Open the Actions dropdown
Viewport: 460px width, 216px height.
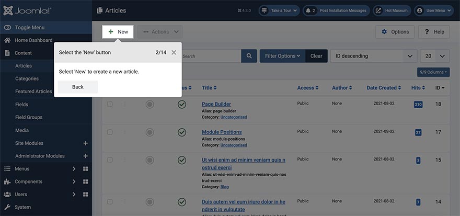(160, 32)
